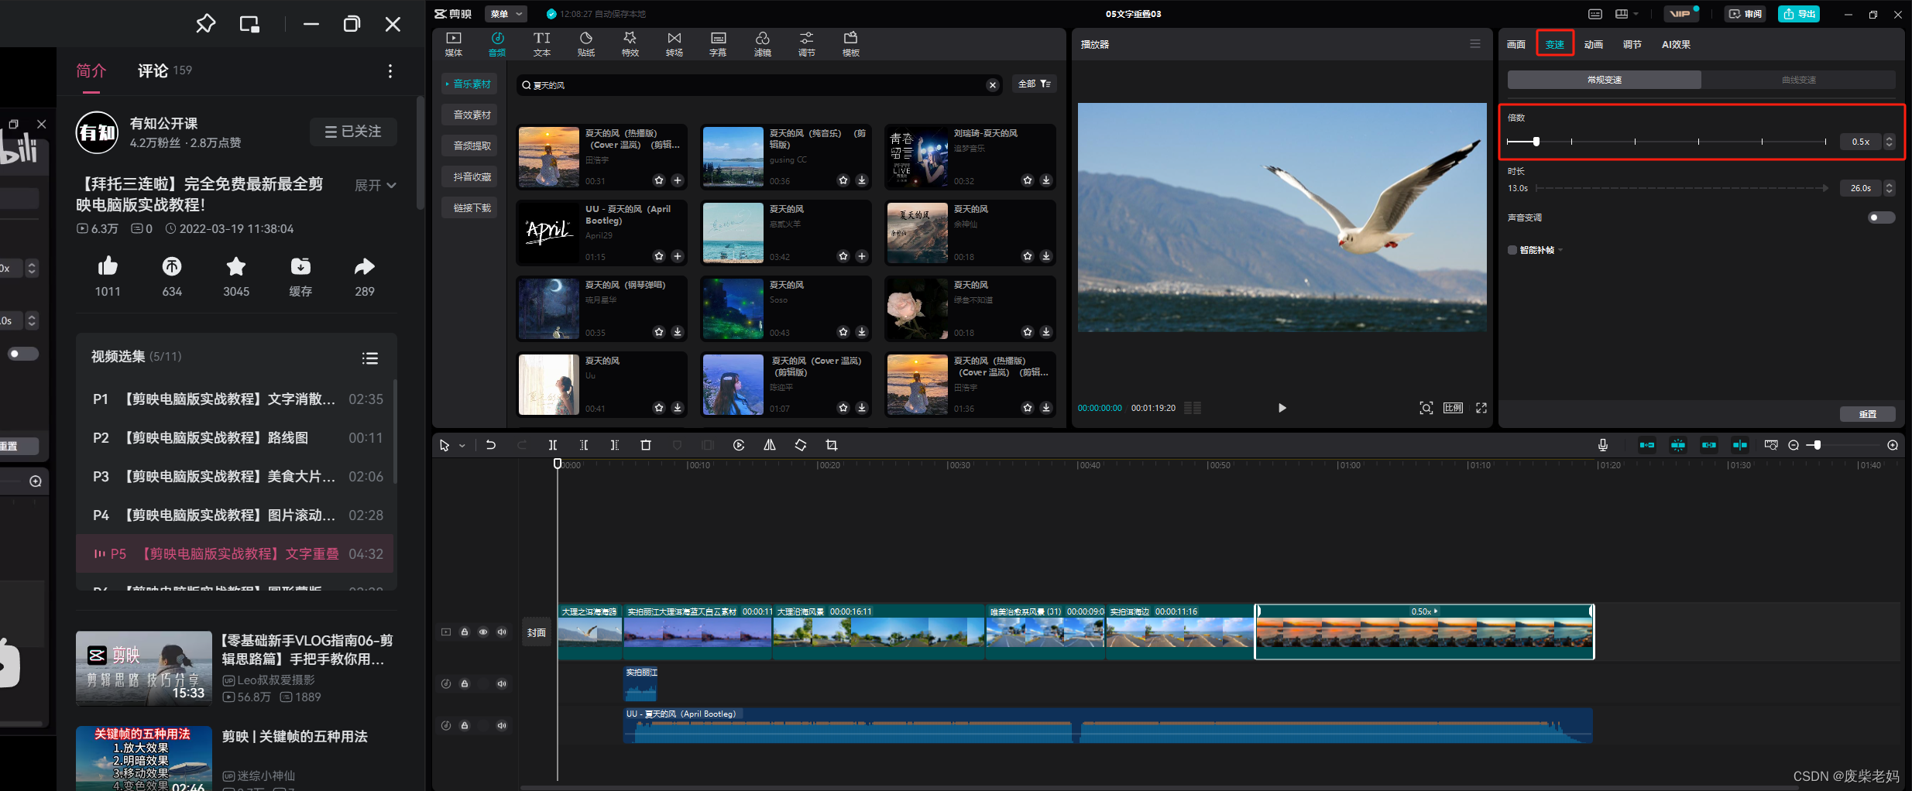
Task: Click the timeline zoom-out magnifier icon
Action: (x=1794, y=445)
